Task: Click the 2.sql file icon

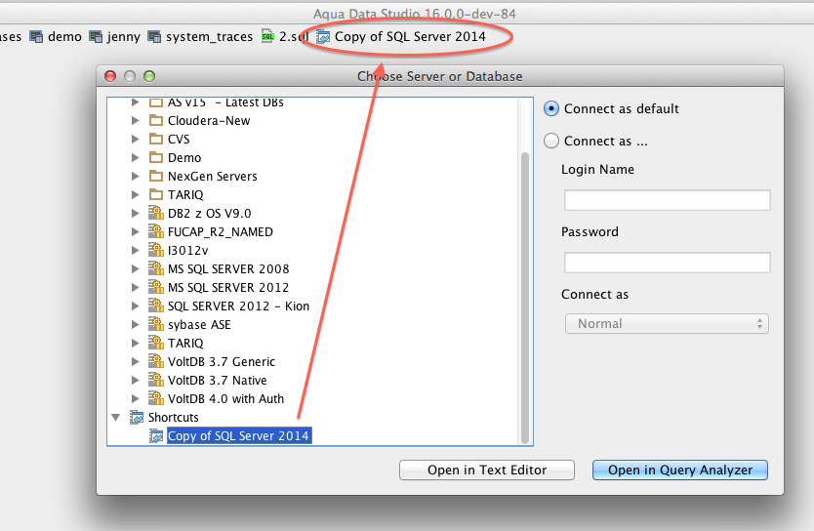Action: pos(267,36)
